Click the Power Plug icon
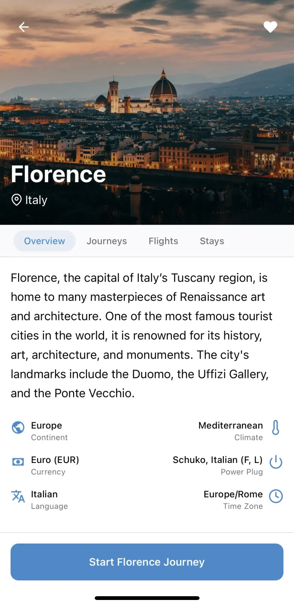This screenshot has height=606, width=294. 276,462
